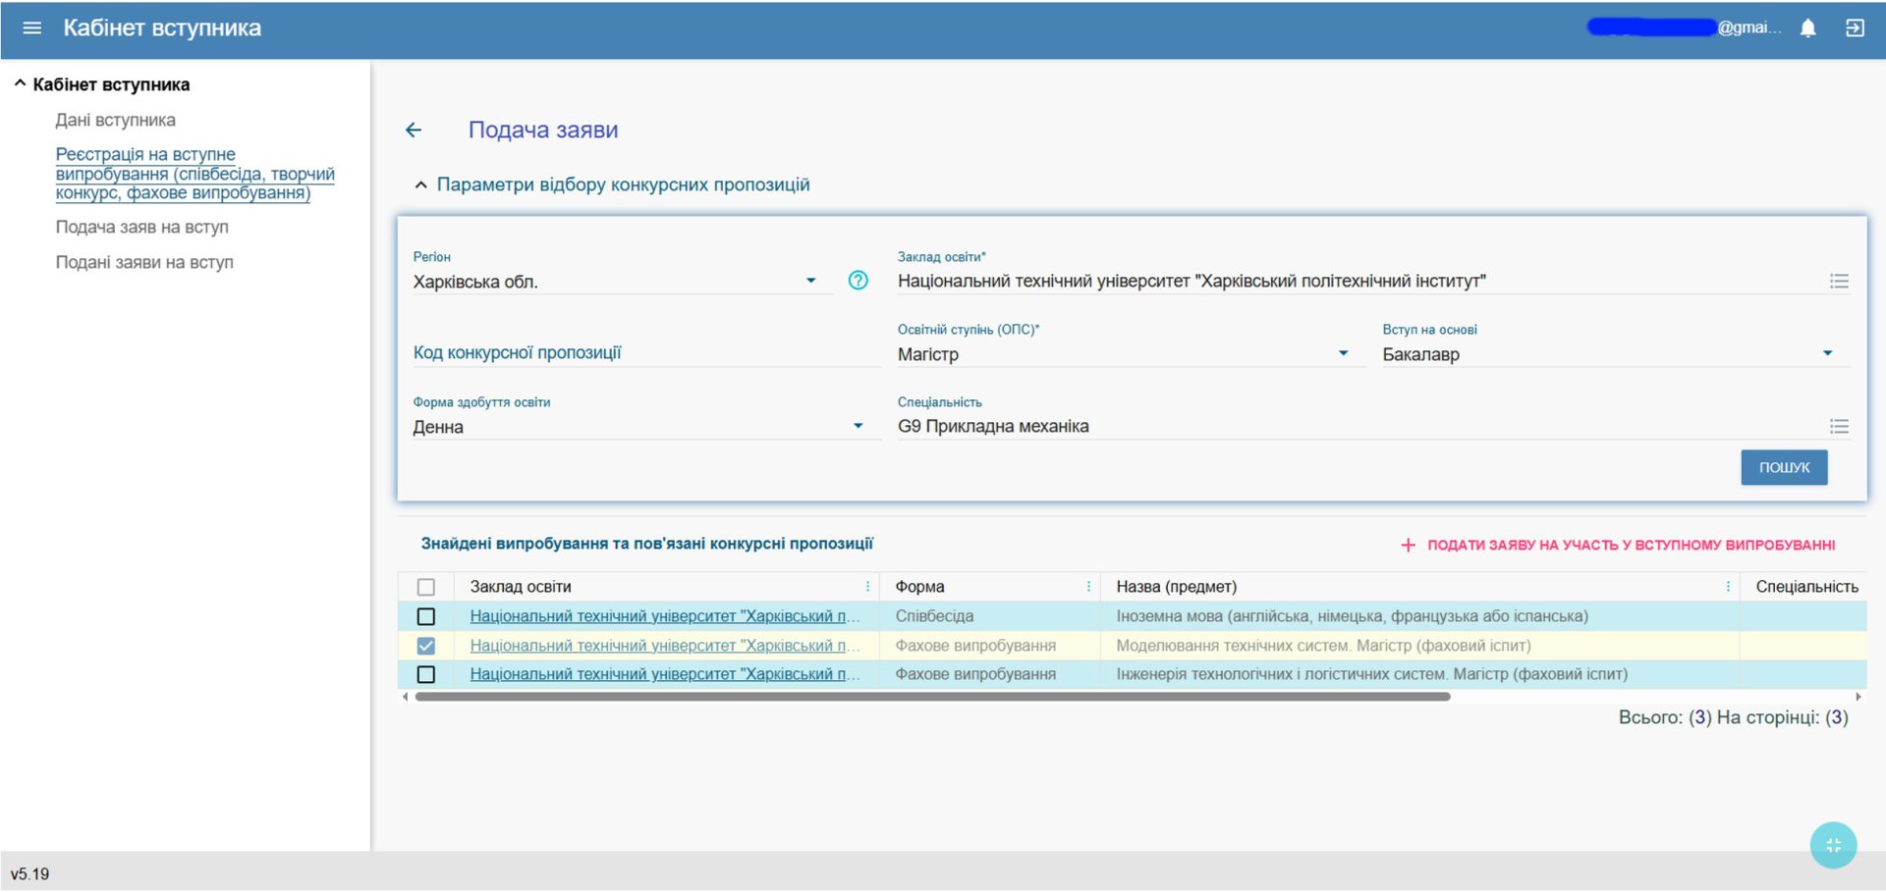Image resolution: width=1886 pixels, height=892 pixels.
Task: Toggle the select-all header checkbox
Action: 426,587
